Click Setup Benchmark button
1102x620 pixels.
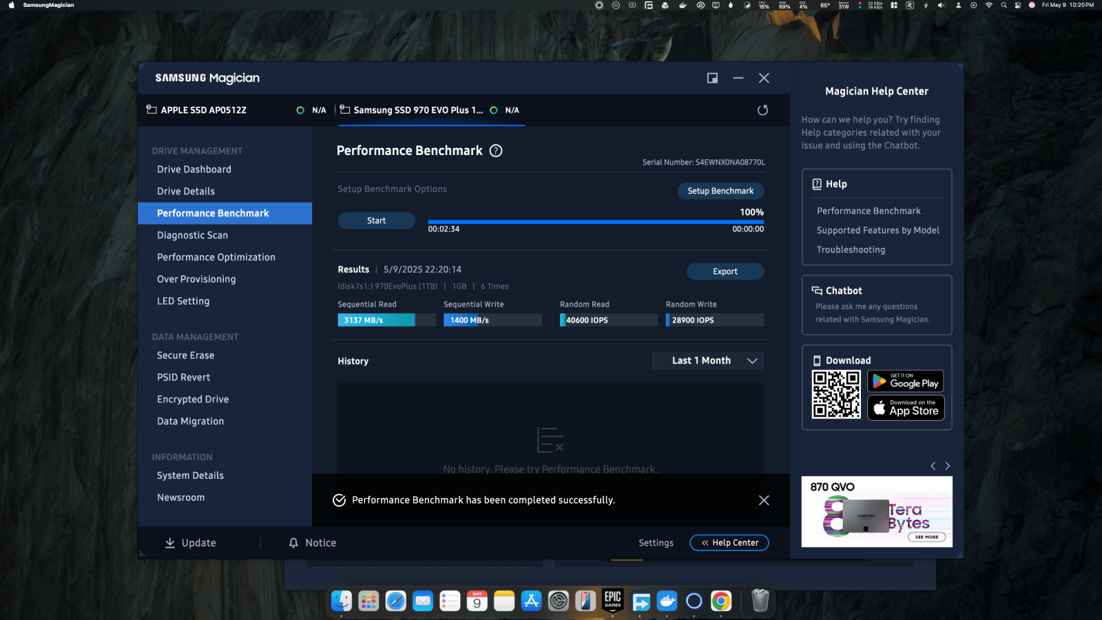[720, 191]
